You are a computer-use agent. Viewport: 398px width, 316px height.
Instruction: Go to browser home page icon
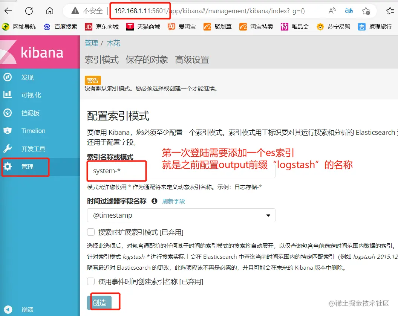50,11
